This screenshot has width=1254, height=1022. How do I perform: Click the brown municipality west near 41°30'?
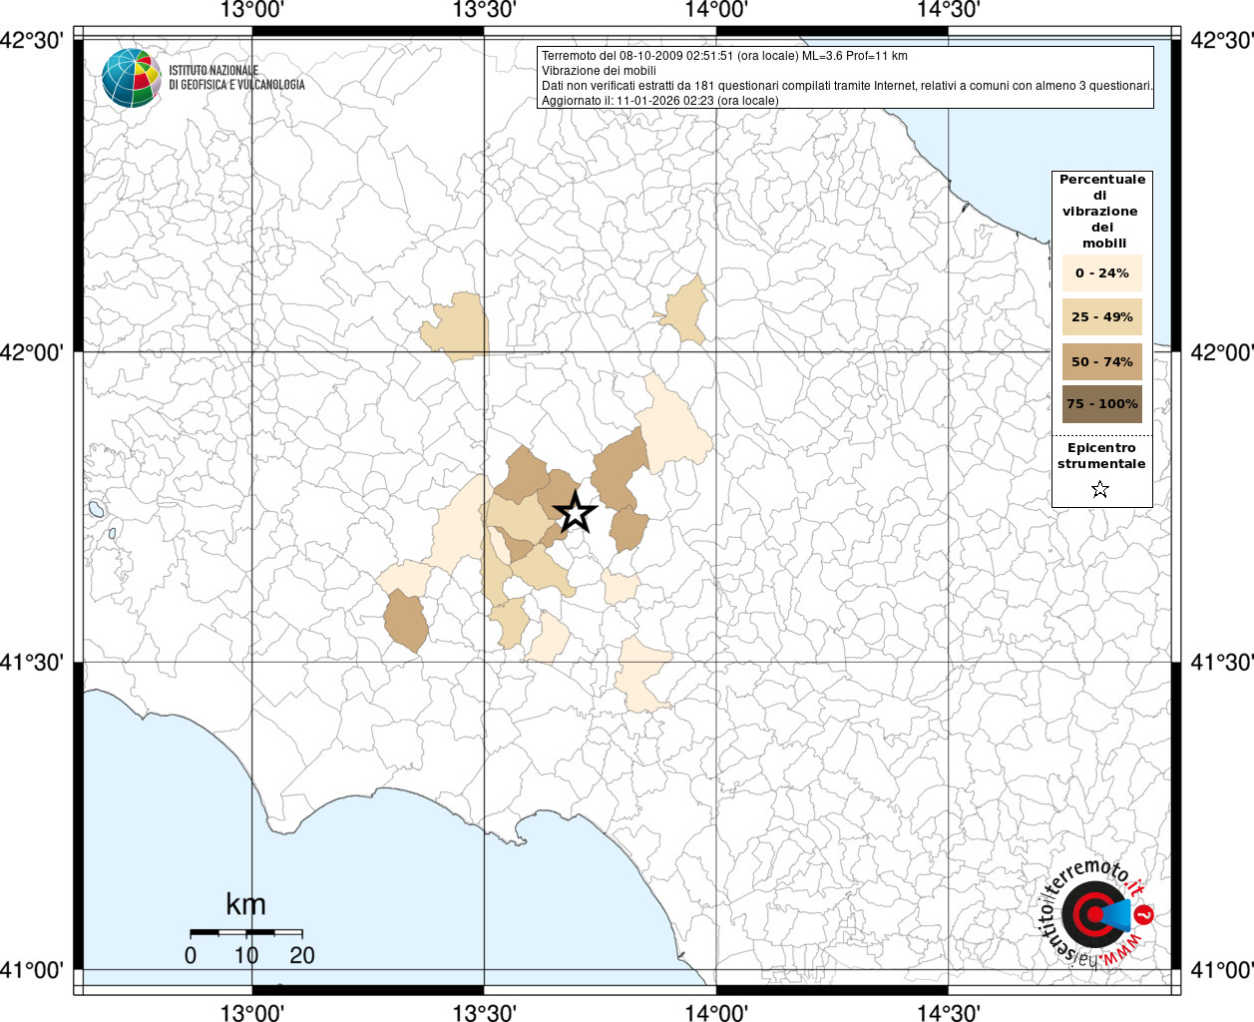click(x=407, y=621)
